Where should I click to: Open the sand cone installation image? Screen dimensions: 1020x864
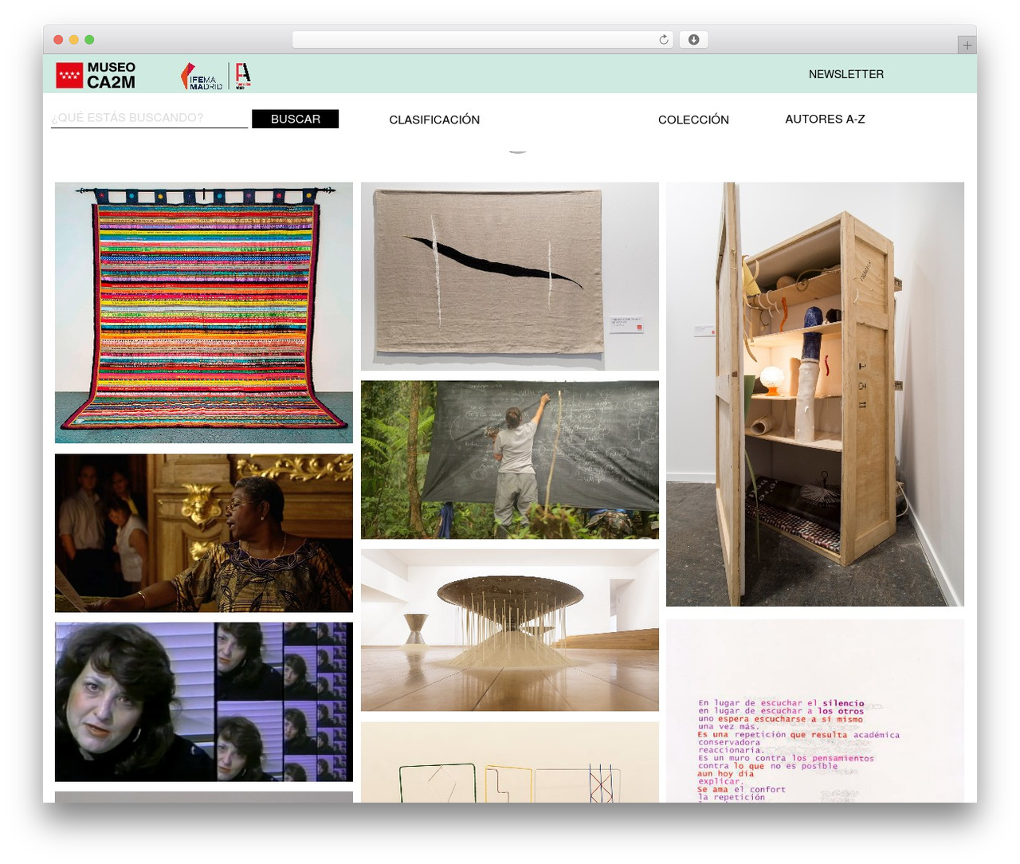(510, 630)
